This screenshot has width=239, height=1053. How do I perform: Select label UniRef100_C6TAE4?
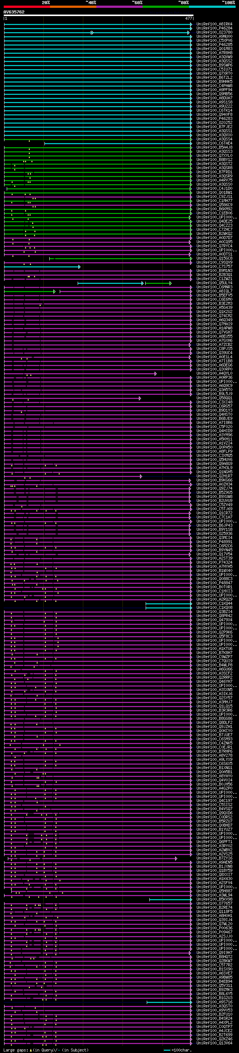point(214,143)
